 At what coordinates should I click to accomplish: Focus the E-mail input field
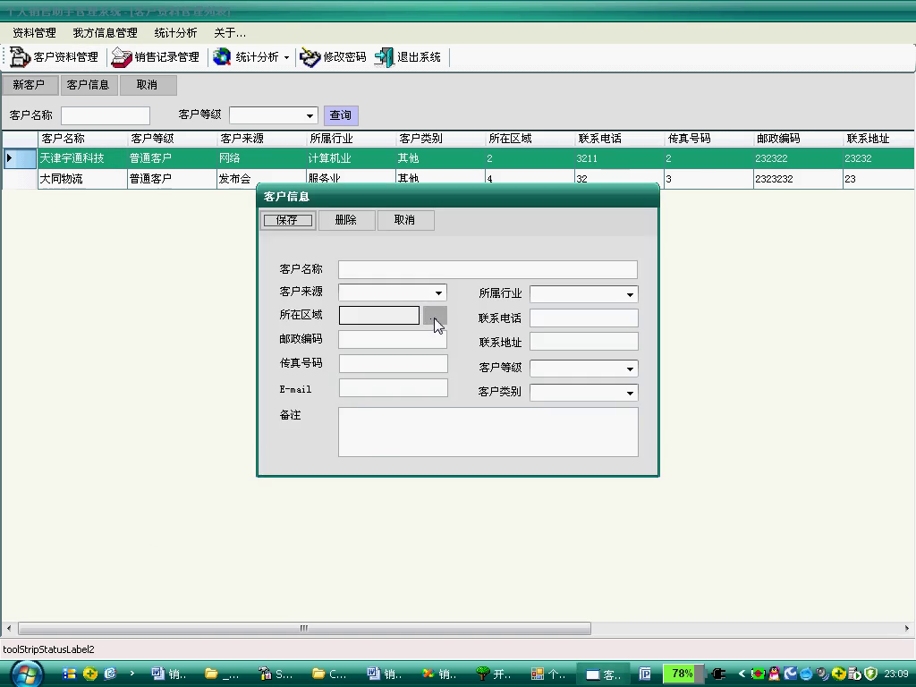pyautogui.click(x=394, y=388)
